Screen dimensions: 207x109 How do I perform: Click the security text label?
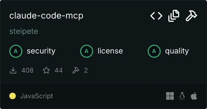point(41,51)
